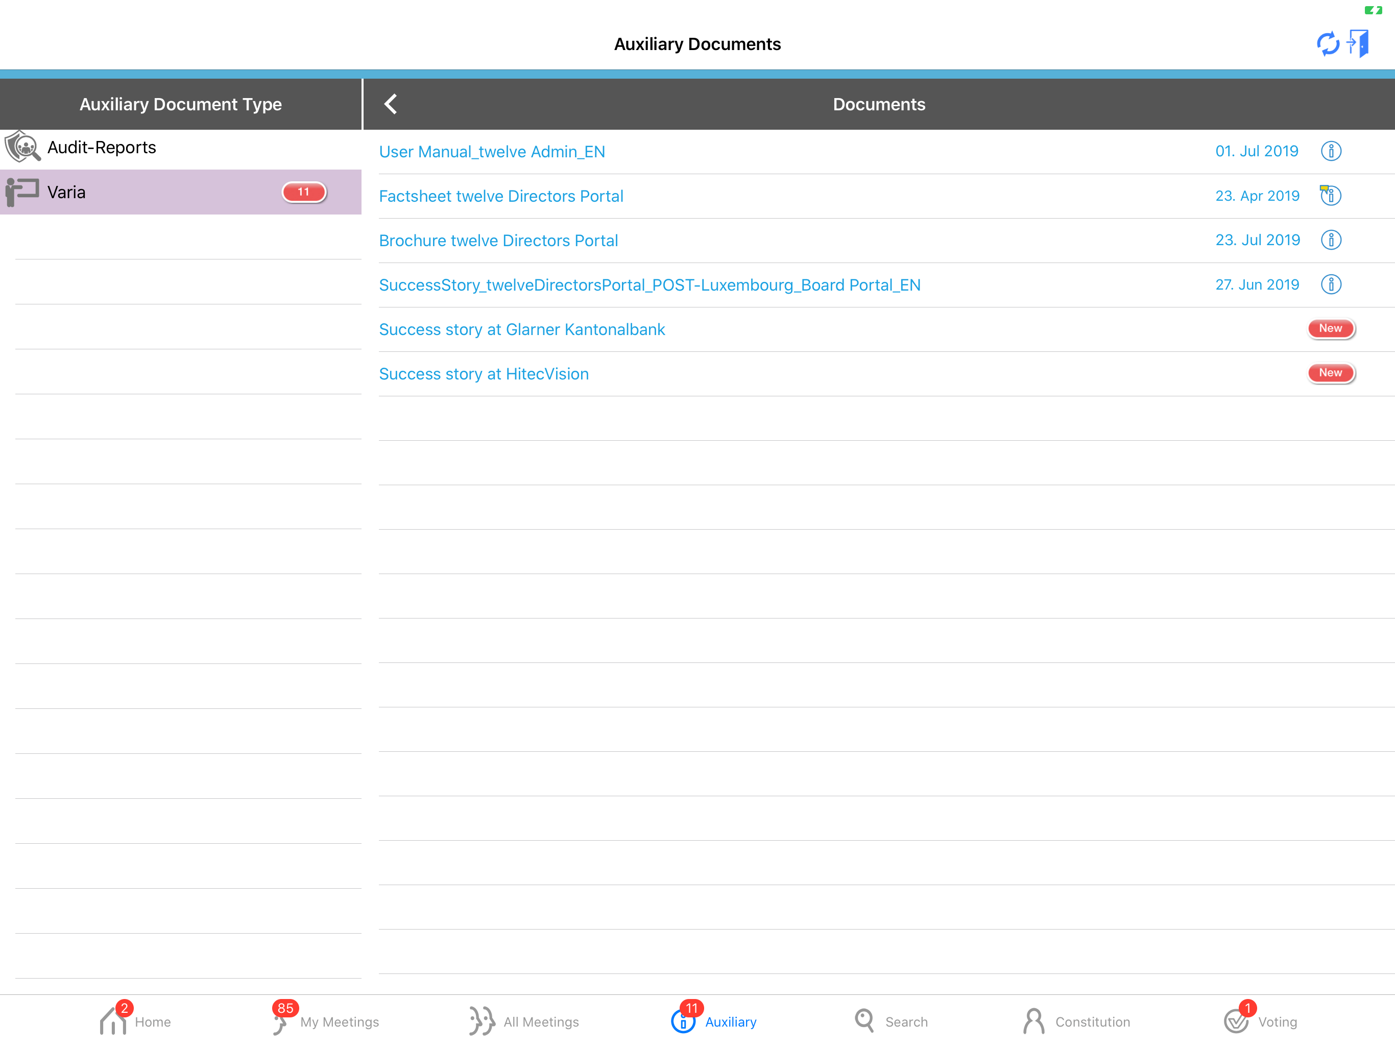Check the battery status indicator
1395x1046 pixels.
pyautogui.click(x=1373, y=10)
